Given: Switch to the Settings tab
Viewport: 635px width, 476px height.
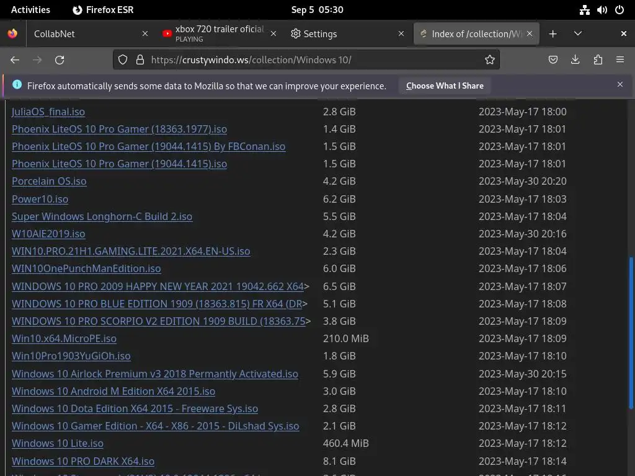Looking at the screenshot, I should pos(347,34).
